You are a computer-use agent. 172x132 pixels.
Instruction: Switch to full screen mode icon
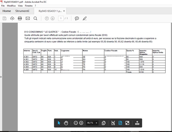click(127, 123)
